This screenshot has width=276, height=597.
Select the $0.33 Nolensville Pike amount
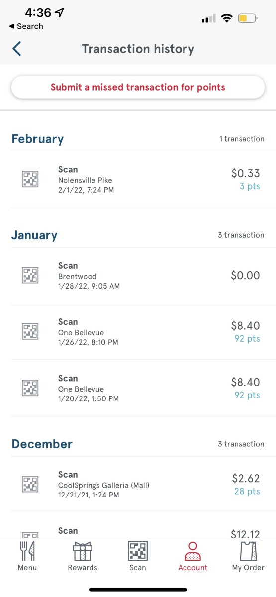pos(245,173)
